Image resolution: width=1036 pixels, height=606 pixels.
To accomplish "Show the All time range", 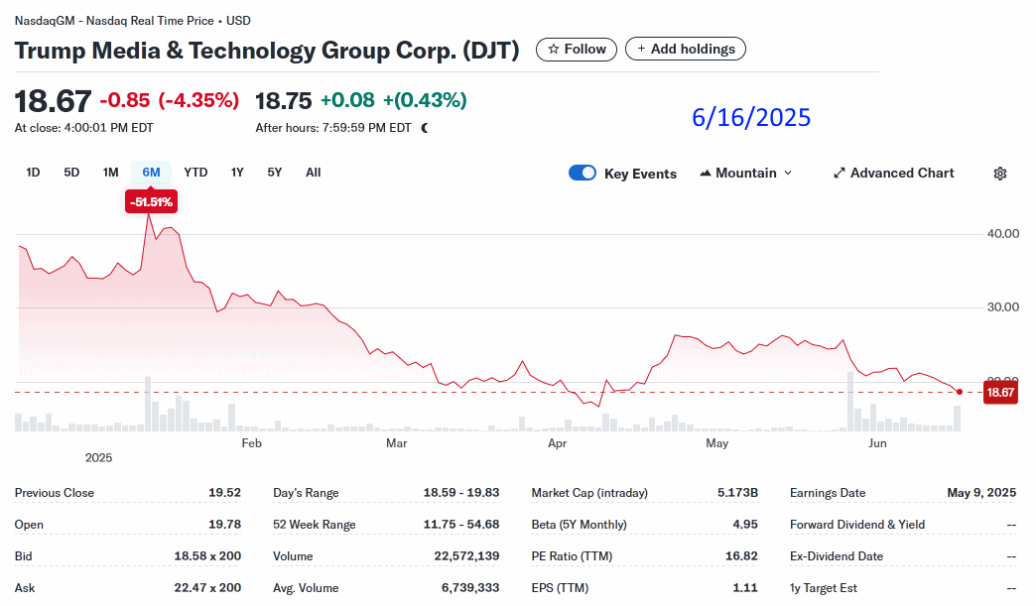I will [x=314, y=173].
